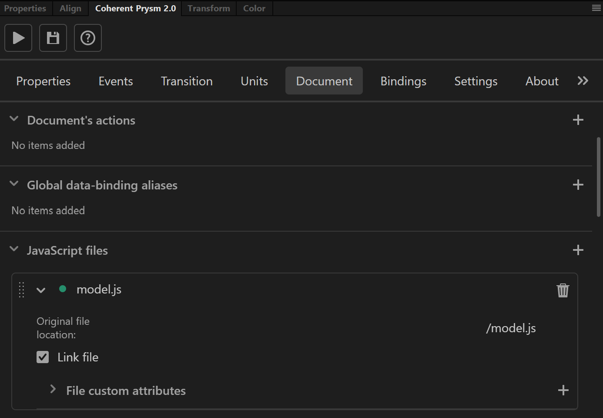
Task: Click the Save floppy disk icon
Action: tap(53, 38)
